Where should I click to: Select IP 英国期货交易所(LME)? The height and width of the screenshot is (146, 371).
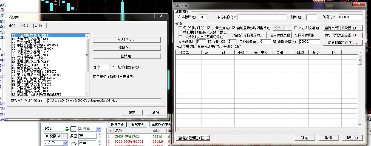(x=48, y=91)
